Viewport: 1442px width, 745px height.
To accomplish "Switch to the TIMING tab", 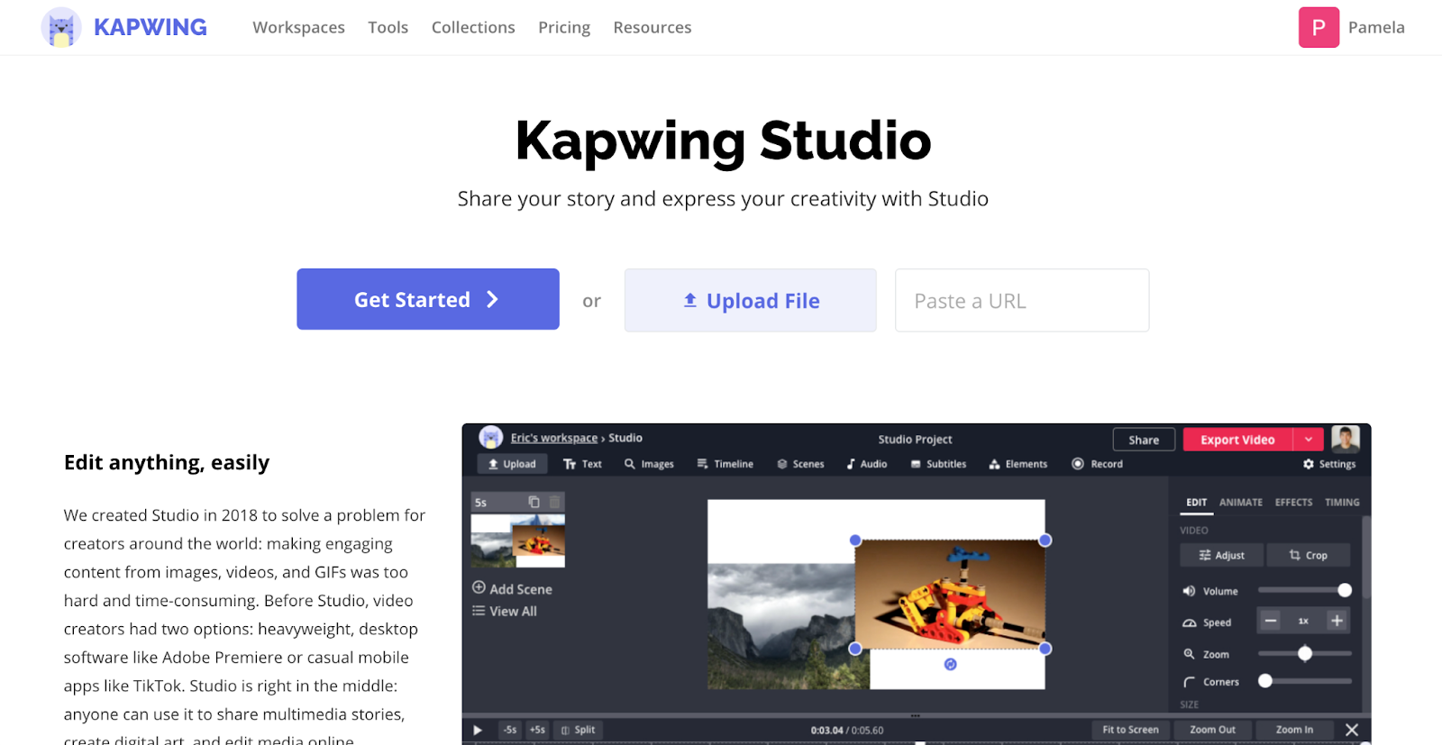I will click(x=1342, y=503).
